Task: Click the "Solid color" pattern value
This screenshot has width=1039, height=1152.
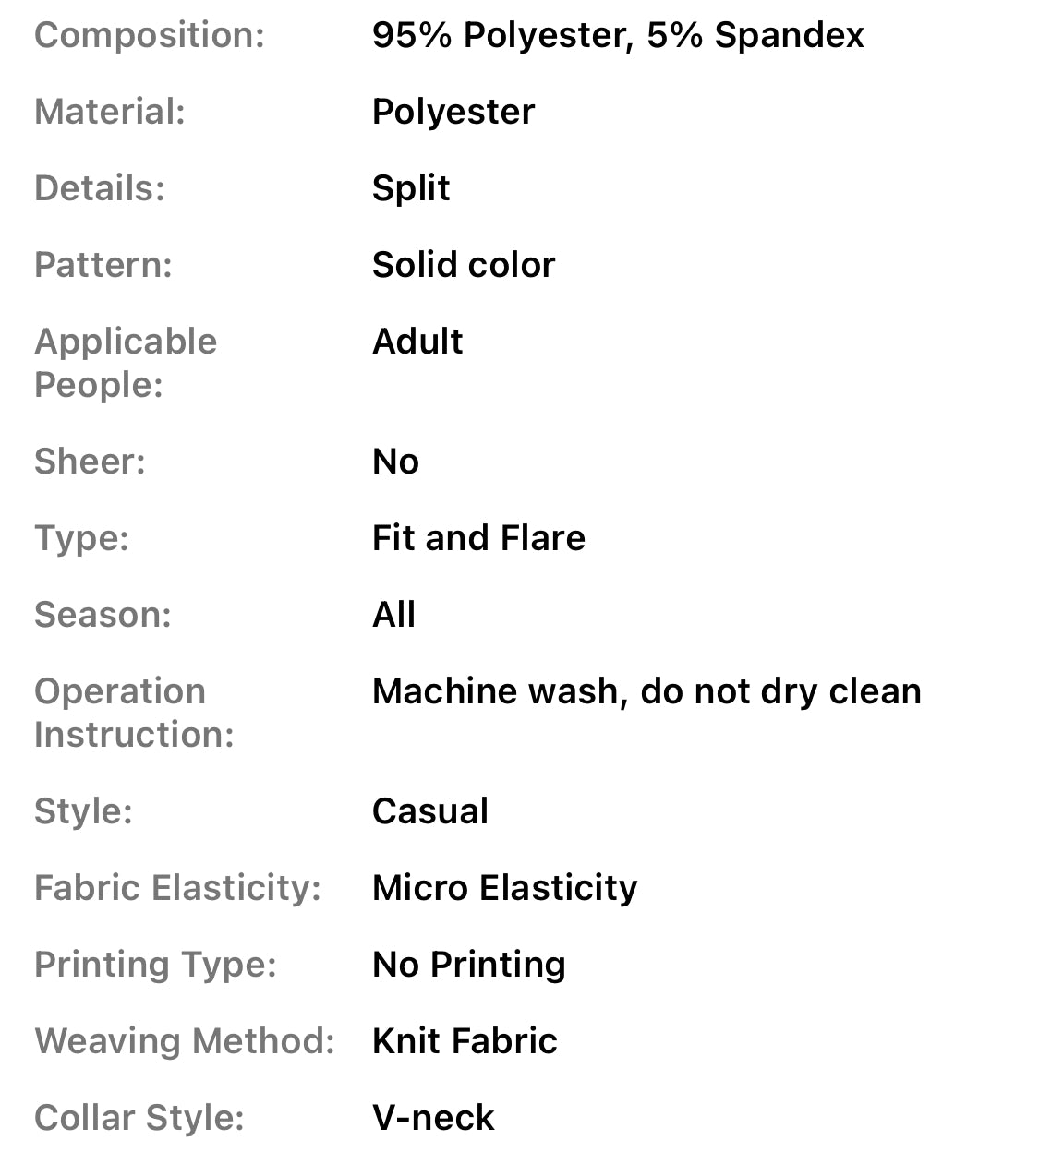Action: 464,266
